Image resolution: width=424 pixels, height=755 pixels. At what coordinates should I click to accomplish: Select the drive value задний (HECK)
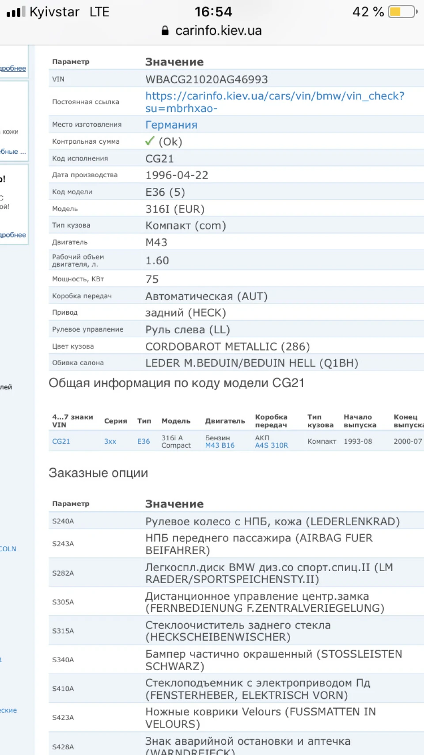pyautogui.click(x=185, y=313)
